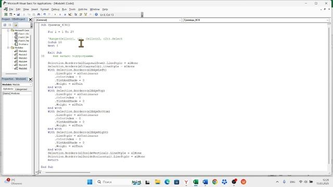This screenshot has height=187, width=333.
Task: Click View Object icon in Project panel
Action: pyautogui.click(x=10, y=25)
